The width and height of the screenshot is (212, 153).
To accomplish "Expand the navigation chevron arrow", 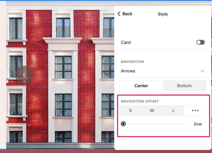I will tap(202, 71).
